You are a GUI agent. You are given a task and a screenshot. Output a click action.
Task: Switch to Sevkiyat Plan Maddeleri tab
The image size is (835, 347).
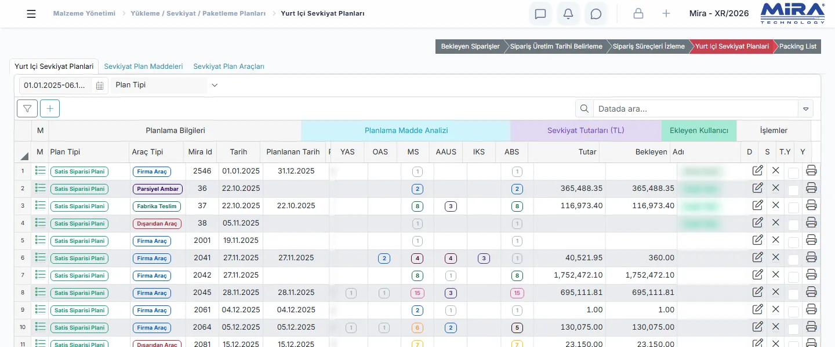[x=144, y=67]
